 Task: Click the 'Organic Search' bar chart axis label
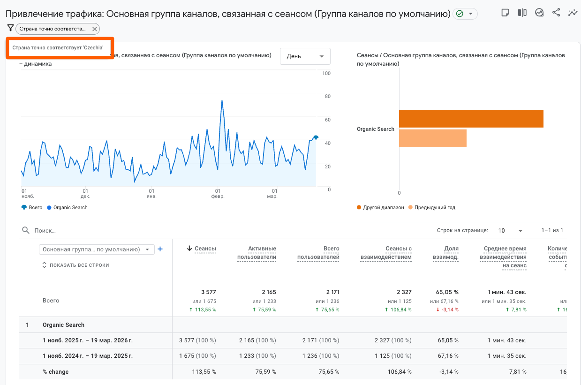375,129
